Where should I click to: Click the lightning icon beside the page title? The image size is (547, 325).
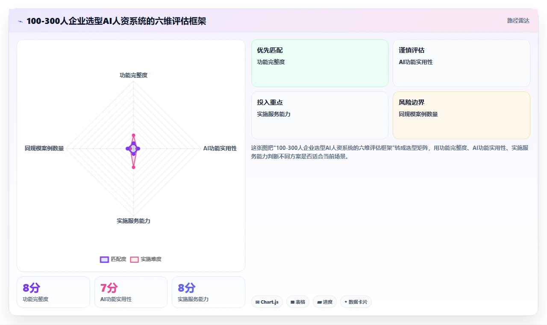coord(20,21)
